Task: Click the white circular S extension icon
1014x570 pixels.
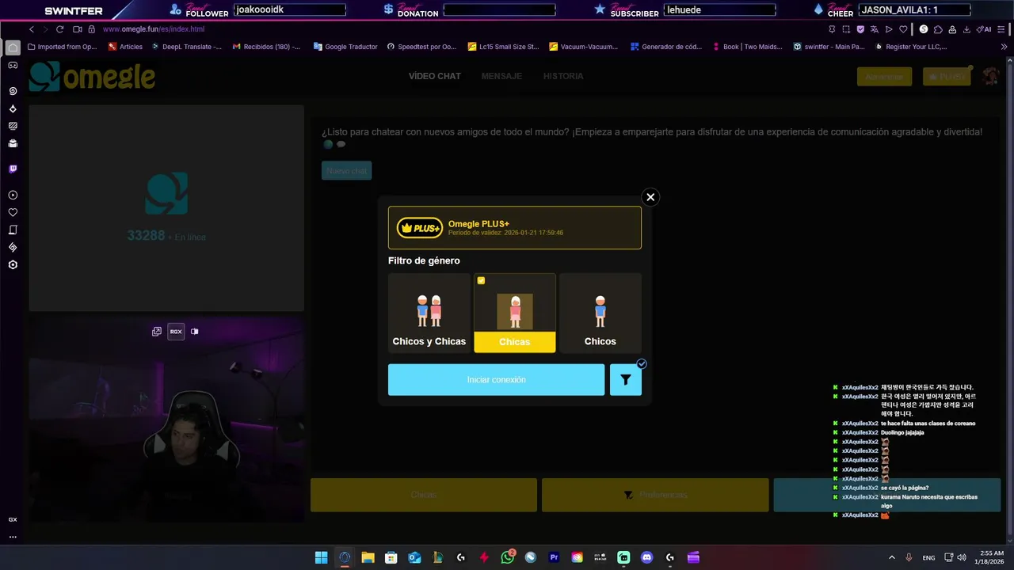Action: point(924,29)
